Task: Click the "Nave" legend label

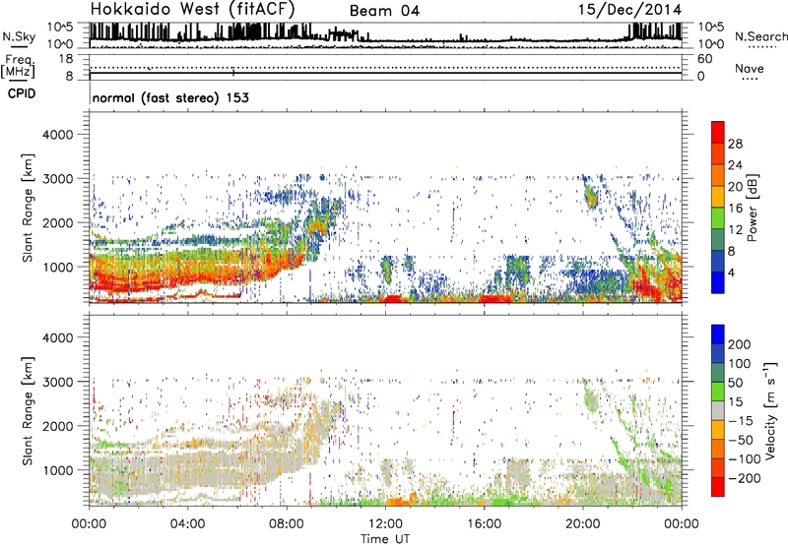Action: [x=750, y=68]
